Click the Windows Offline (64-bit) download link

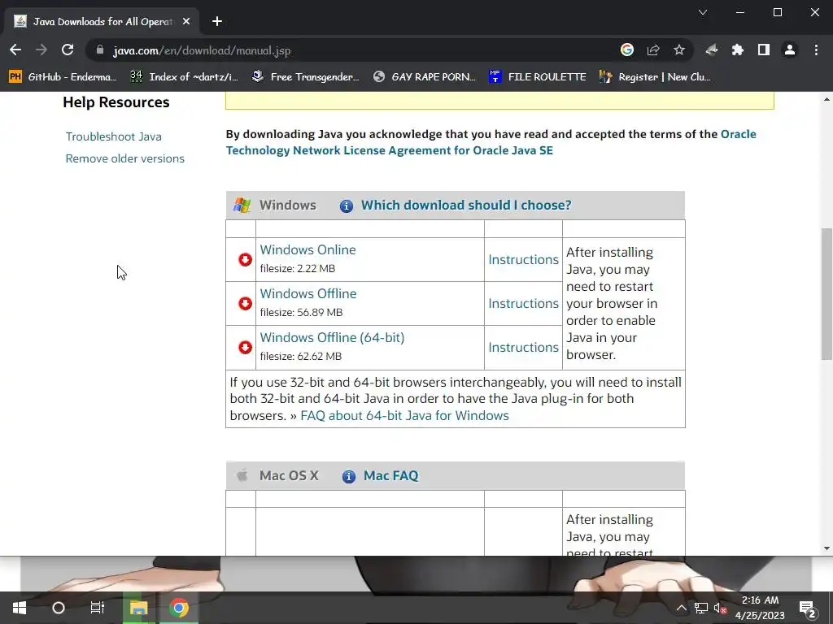(x=332, y=337)
